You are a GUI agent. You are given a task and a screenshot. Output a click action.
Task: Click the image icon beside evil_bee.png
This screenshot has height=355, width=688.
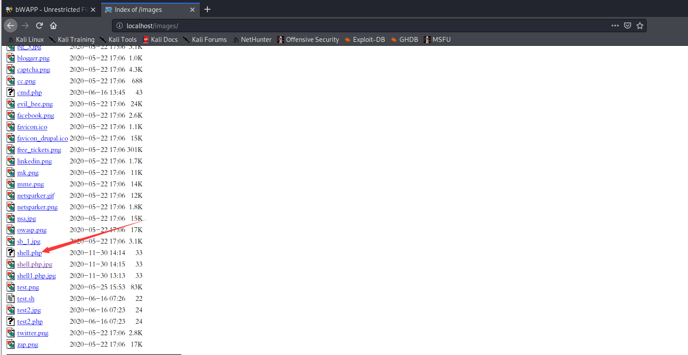click(11, 104)
